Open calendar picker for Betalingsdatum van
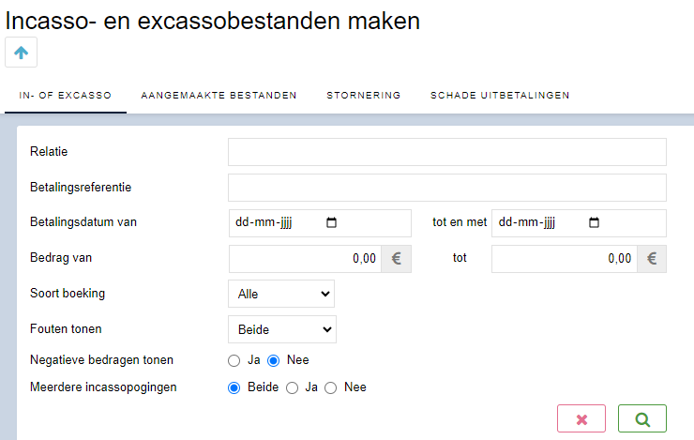 click(331, 222)
